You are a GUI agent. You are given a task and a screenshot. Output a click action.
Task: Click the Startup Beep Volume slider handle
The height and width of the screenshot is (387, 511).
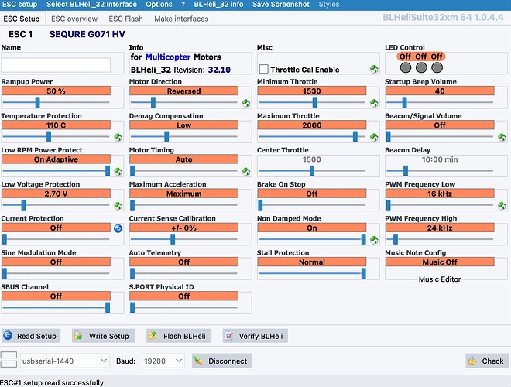click(404, 102)
